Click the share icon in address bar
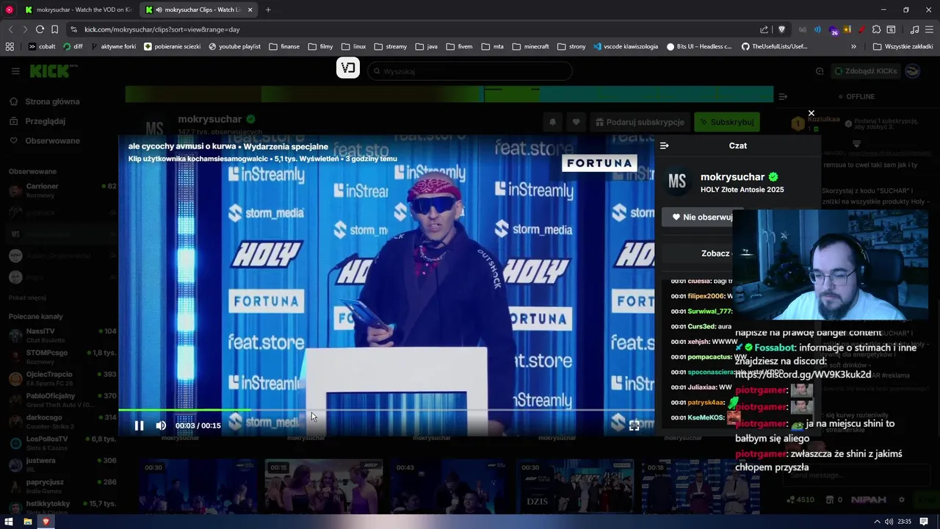The height and width of the screenshot is (529, 940). coord(764,29)
